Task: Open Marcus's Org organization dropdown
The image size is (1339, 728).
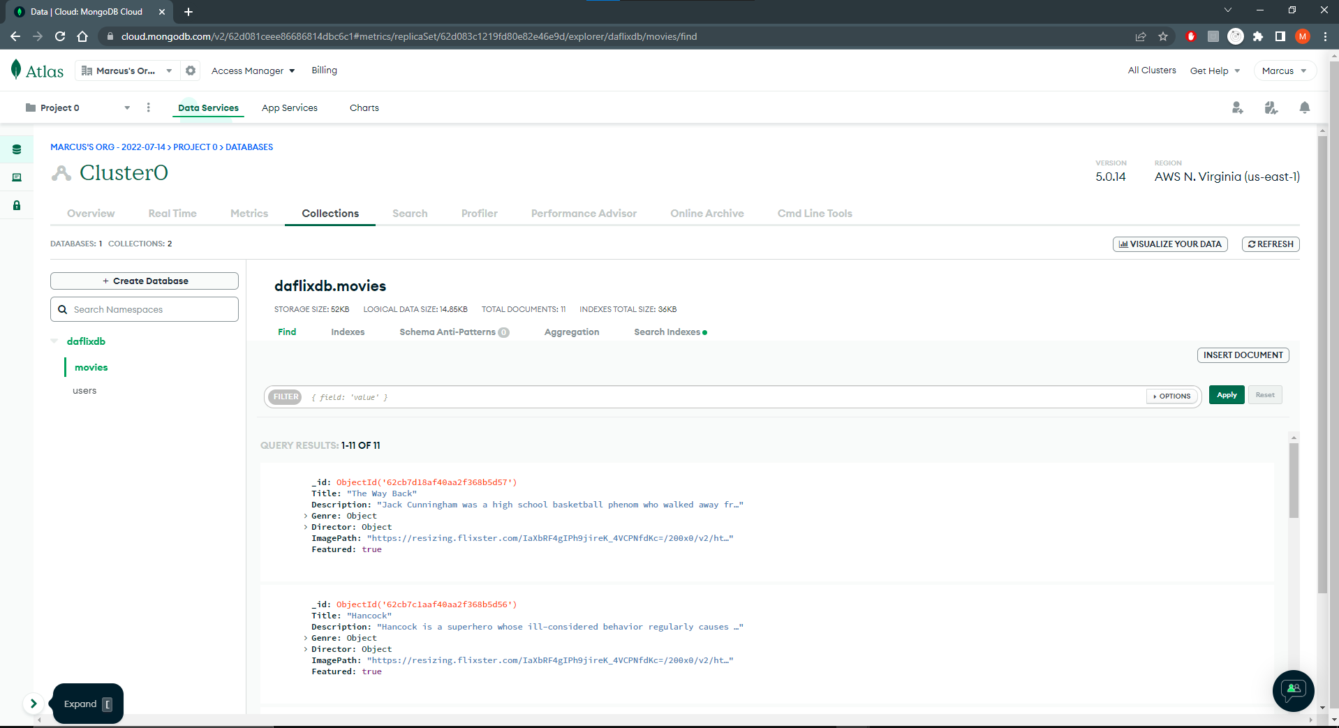Action: click(x=126, y=70)
